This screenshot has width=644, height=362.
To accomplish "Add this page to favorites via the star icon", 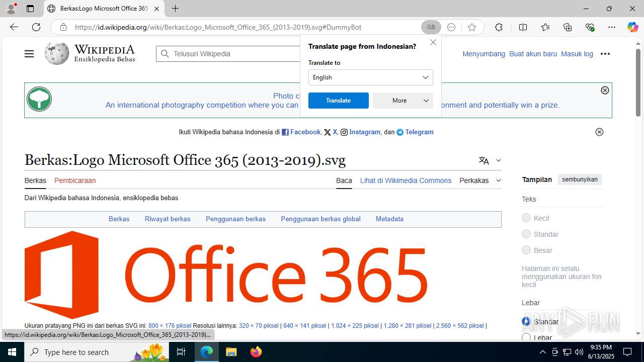I will (472, 27).
